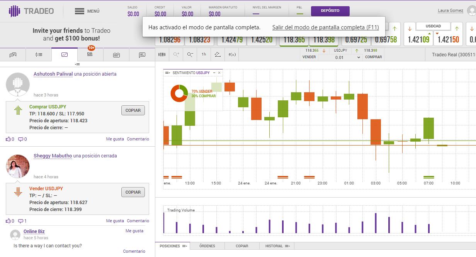Close the SENTIMIENTO USDJPY overlay on the chart
Viewport: 476px width, 257px height.
(x=219, y=73)
